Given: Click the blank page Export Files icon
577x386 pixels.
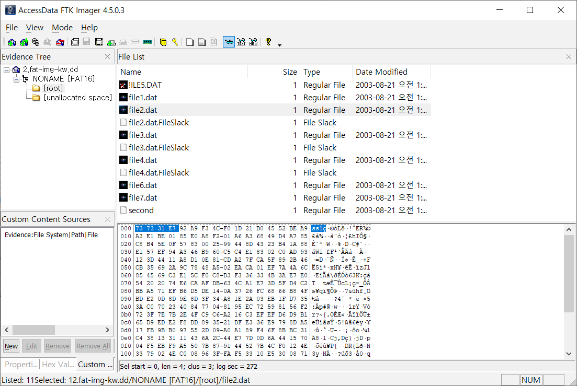Looking at the screenshot, I should tap(189, 42).
